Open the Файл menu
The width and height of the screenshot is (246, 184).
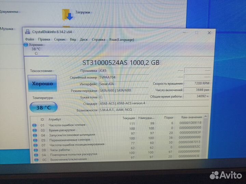coord(29,39)
